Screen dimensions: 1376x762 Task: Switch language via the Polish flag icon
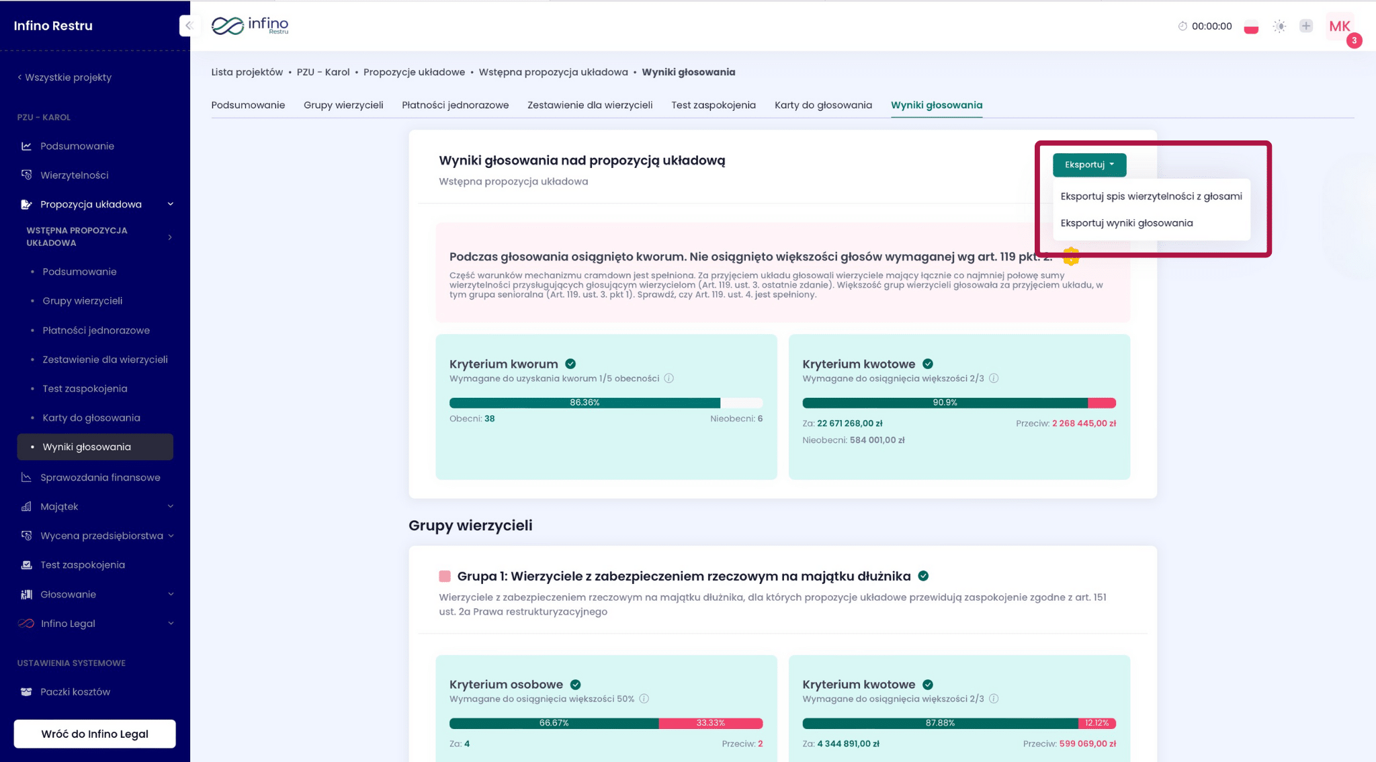click(1250, 27)
